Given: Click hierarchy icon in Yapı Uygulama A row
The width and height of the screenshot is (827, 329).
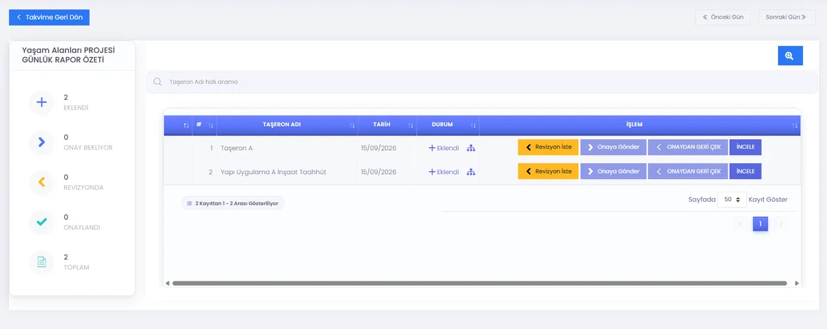Looking at the screenshot, I should click(471, 172).
